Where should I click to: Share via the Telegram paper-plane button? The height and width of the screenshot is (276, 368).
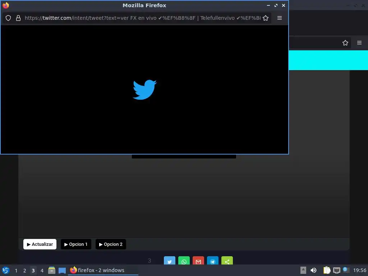tap(213, 261)
